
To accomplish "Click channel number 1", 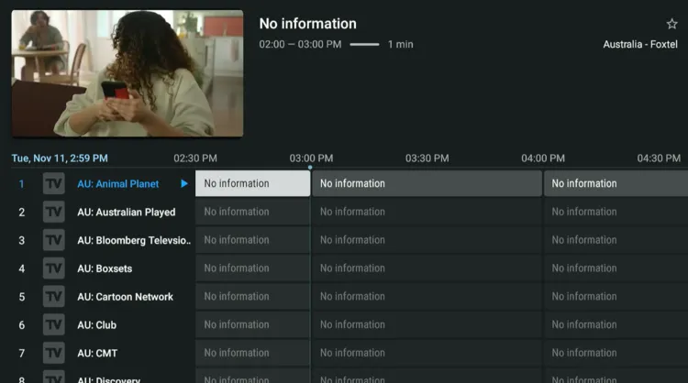I will 21,184.
